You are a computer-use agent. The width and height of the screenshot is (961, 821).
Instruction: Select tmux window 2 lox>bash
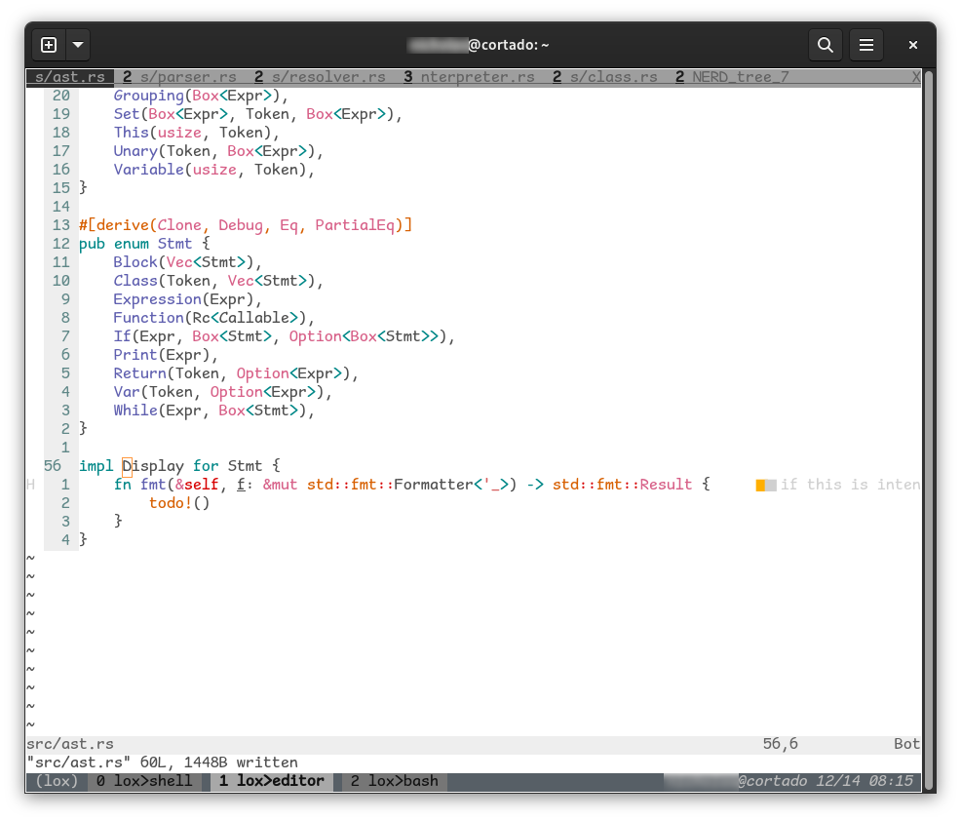coord(394,781)
